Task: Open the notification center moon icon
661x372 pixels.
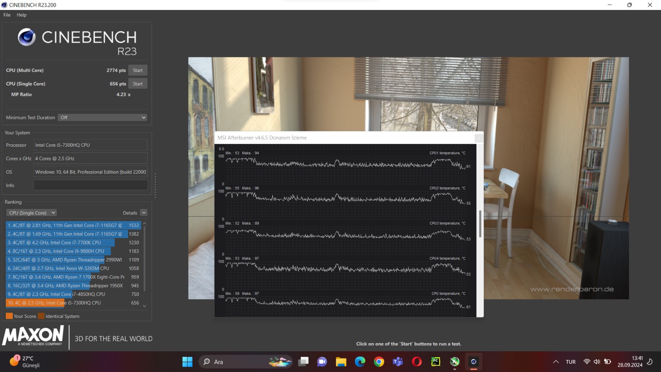Action: click(x=650, y=362)
